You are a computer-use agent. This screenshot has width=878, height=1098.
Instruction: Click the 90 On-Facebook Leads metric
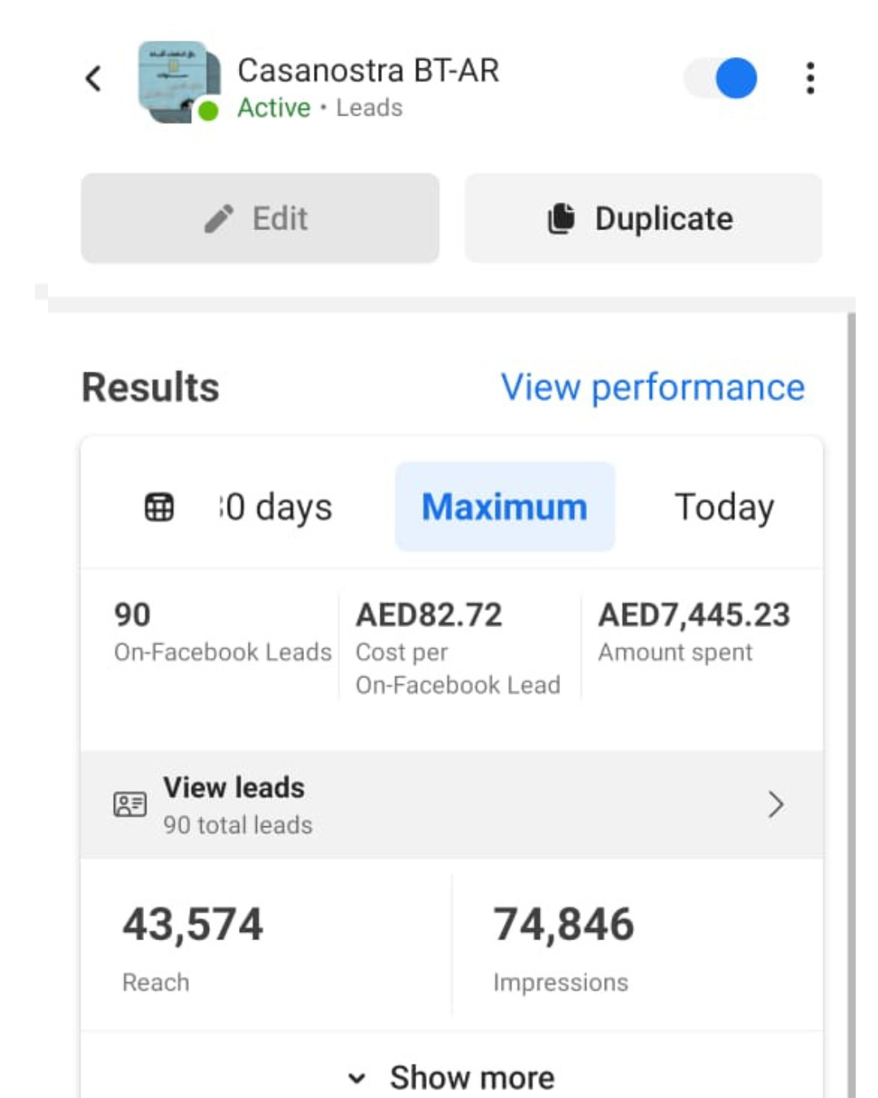(221, 632)
